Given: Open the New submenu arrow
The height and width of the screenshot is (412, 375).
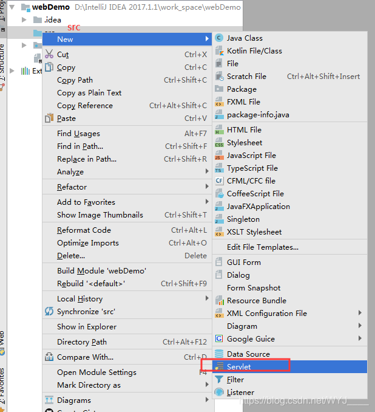Looking at the screenshot, I should coord(207,39).
